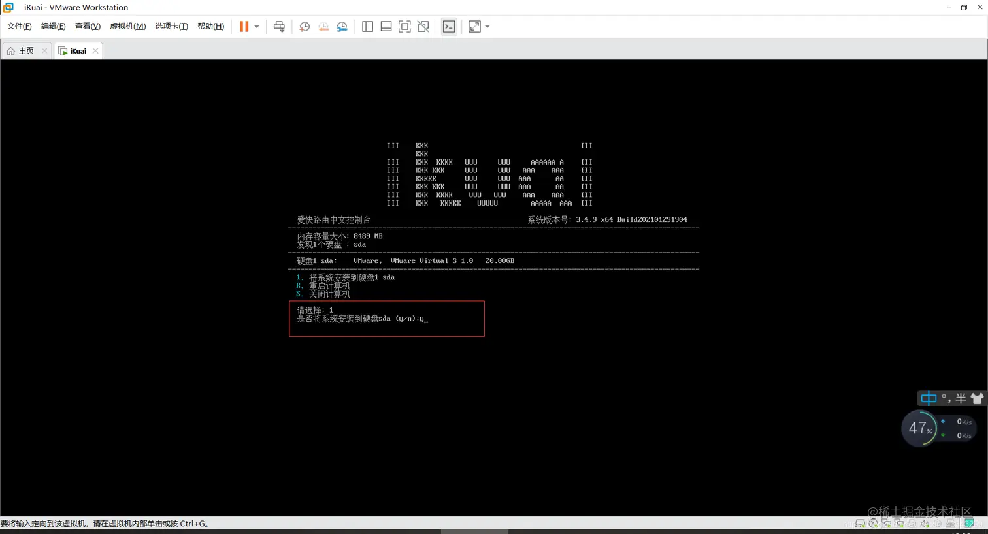Open the 编辑(E) menu
988x534 pixels.
(x=53, y=27)
